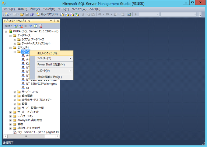The width and height of the screenshot is (207, 147).
Task: Click the Analysis Services XMLA Query icon
Action: [x=77, y=14]
